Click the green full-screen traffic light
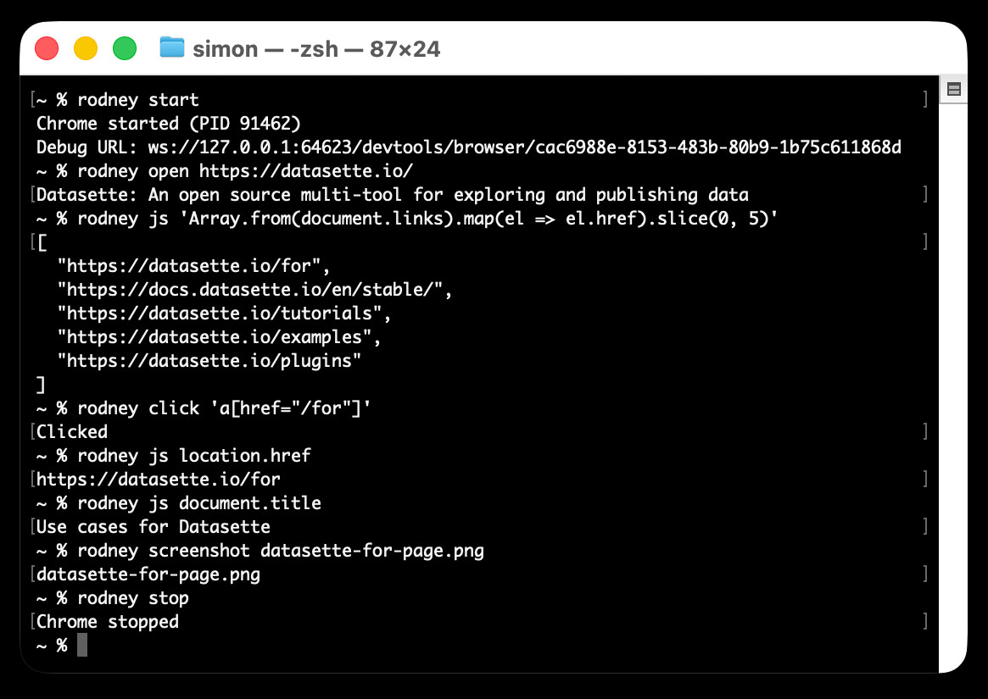988x699 pixels. click(x=125, y=48)
